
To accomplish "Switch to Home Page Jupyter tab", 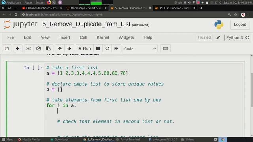I will (87, 8).
